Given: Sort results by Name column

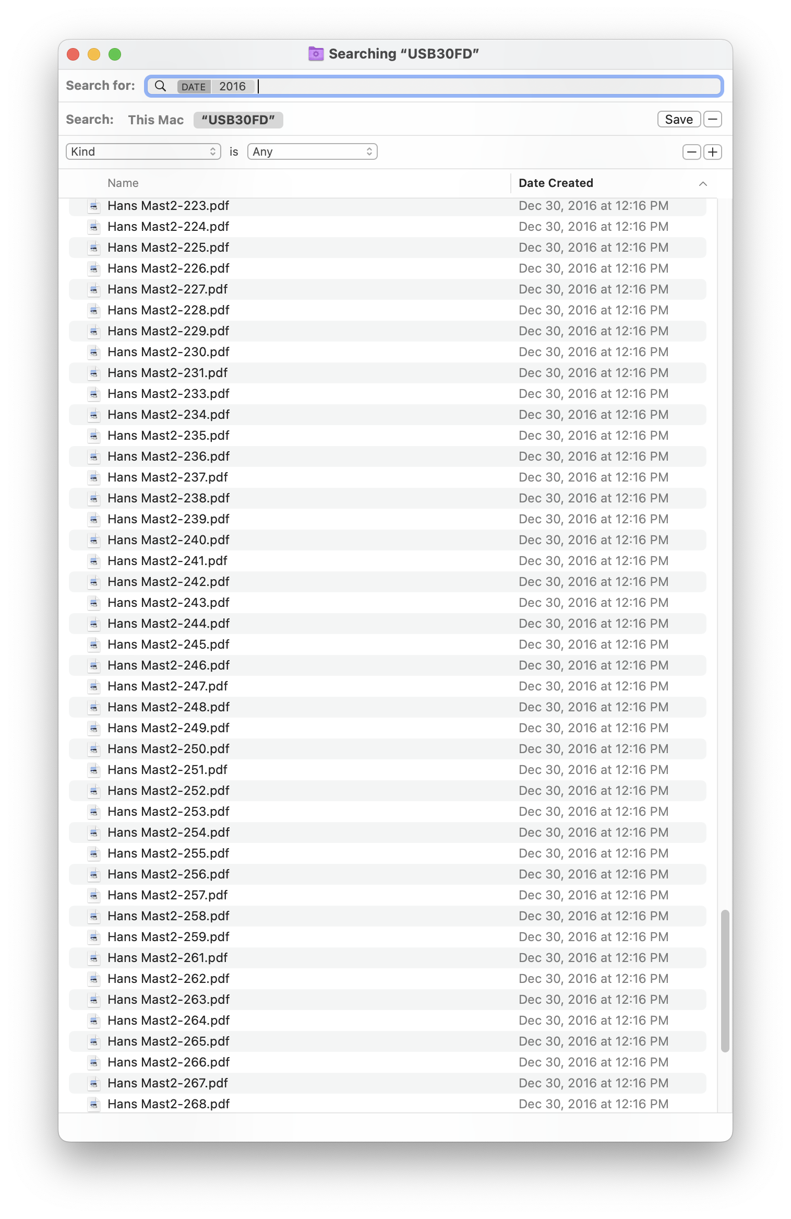Looking at the screenshot, I should coord(123,183).
